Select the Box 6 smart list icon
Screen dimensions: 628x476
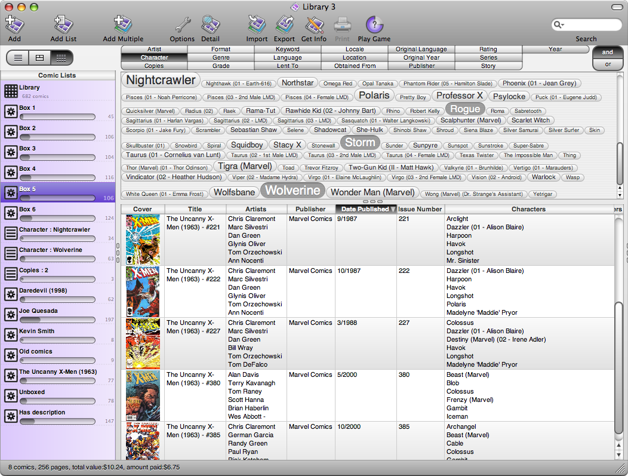pyautogui.click(x=11, y=213)
